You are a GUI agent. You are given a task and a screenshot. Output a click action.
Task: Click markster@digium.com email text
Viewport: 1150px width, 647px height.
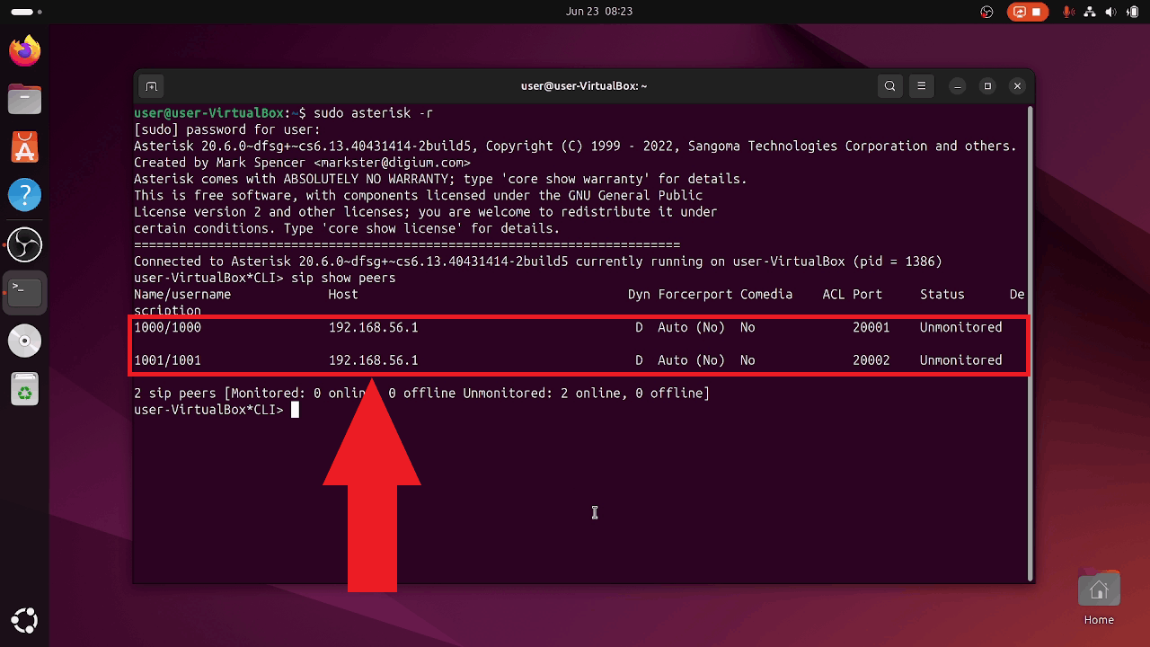(392, 163)
